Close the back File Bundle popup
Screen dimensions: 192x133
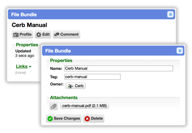point(170,14)
